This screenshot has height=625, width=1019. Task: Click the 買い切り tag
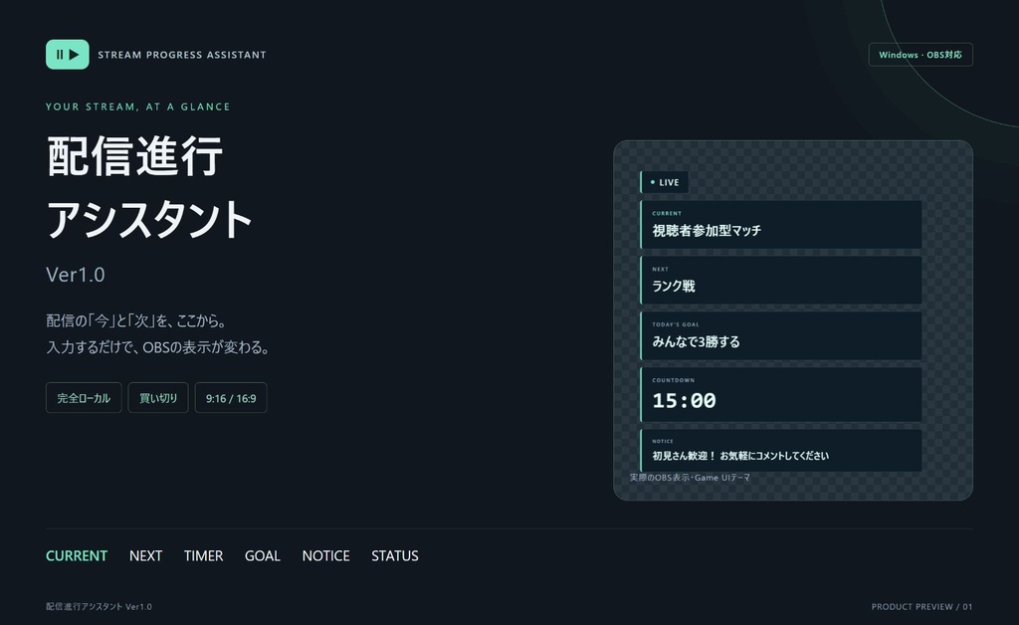pos(158,398)
